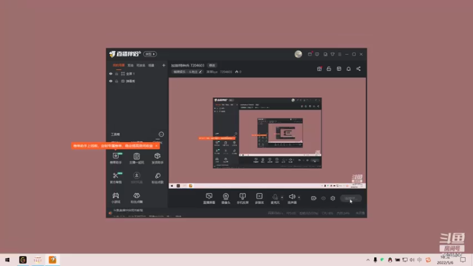Click the record video camera icon
The width and height of the screenshot is (473, 266).
coord(313,198)
